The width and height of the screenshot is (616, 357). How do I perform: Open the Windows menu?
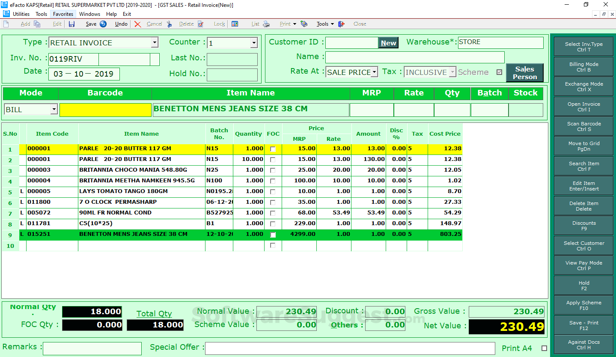[89, 14]
